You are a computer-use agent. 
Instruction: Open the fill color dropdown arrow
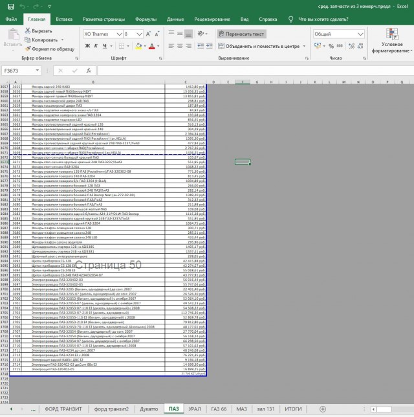(x=145, y=46)
